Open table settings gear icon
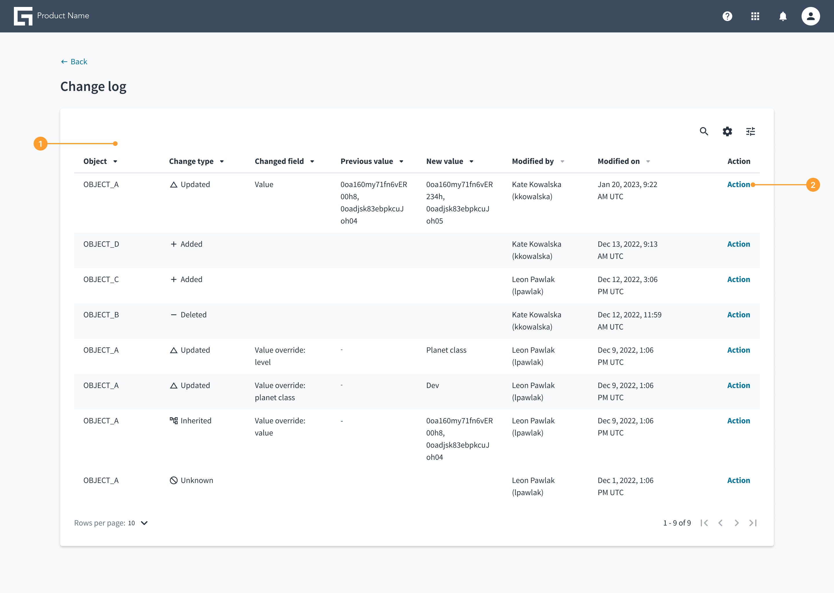This screenshot has width=834, height=593. pos(727,131)
